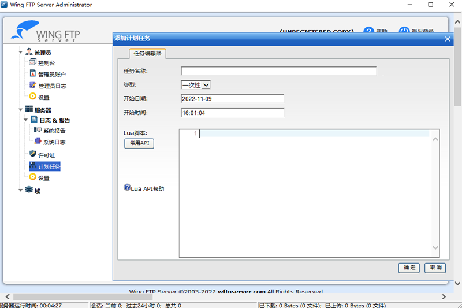Expand the 域 domain tree node
The height and width of the screenshot is (308, 462).
(20, 190)
